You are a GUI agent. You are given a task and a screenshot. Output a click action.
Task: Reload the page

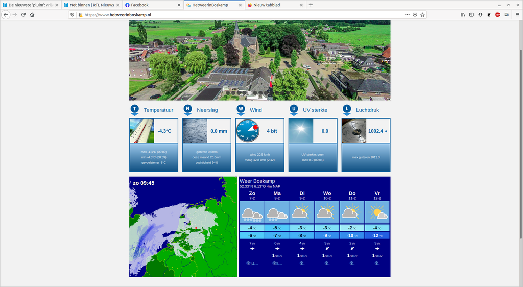(x=23, y=15)
